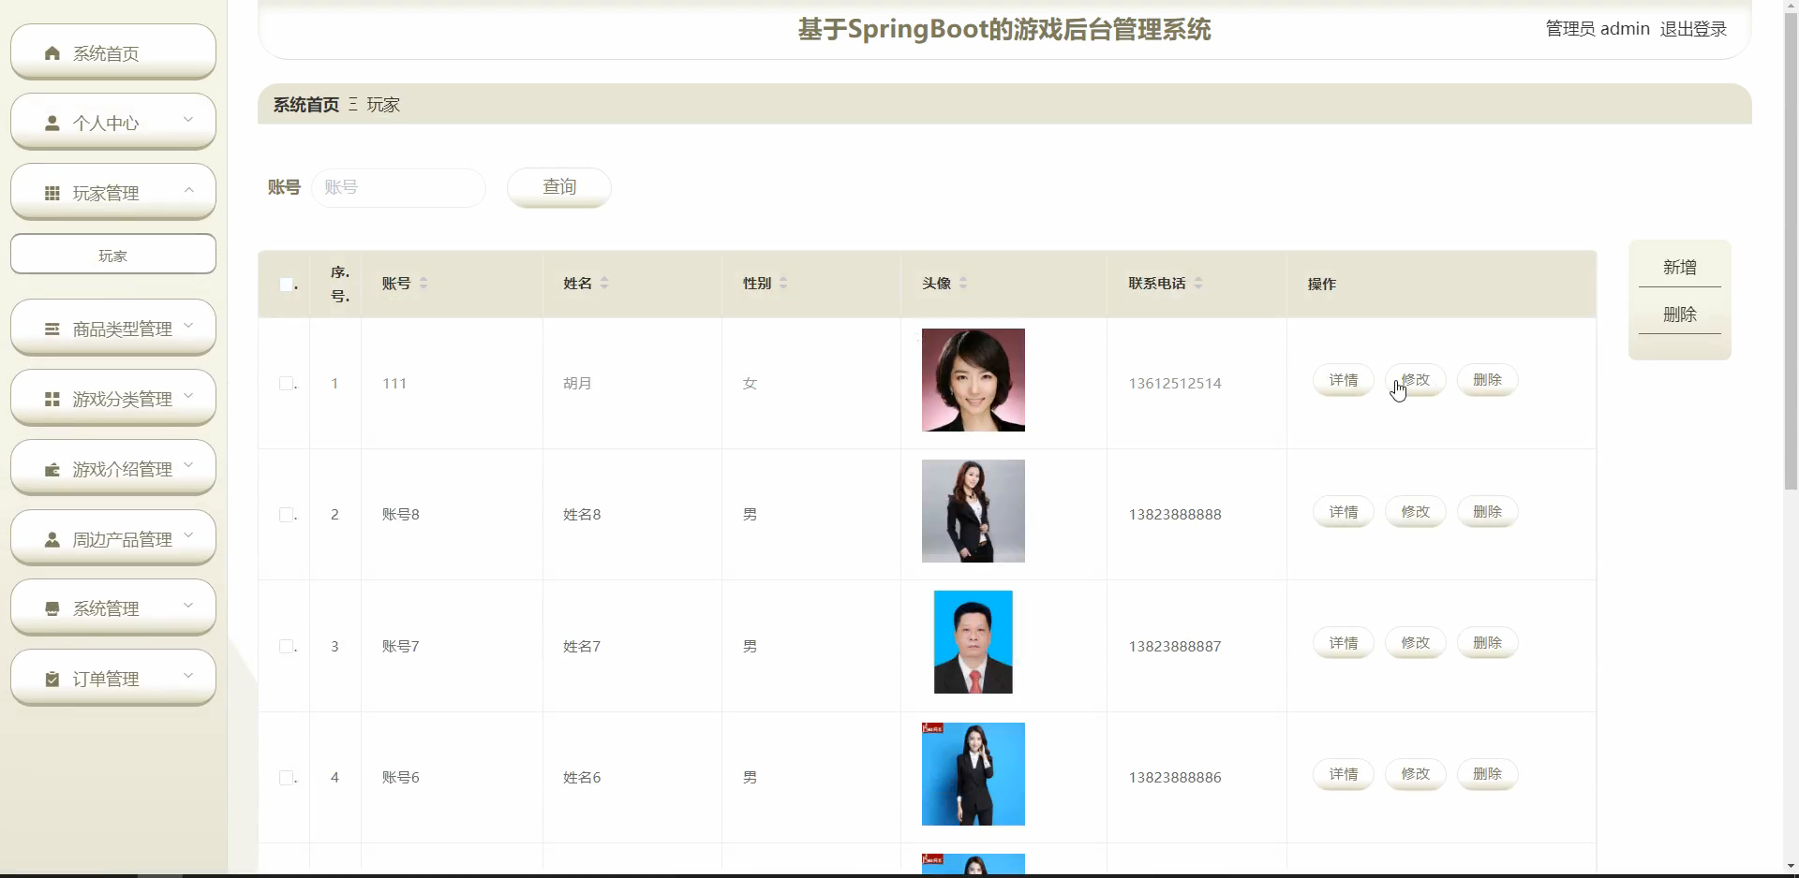The image size is (1799, 878).
Task: Toggle the select-all checkbox in table header
Action: coord(287,284)
